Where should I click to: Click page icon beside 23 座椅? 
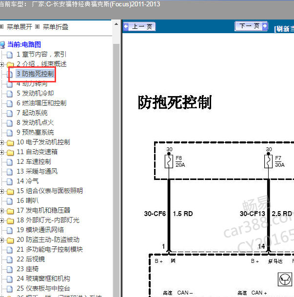click(x=10, y=269)
